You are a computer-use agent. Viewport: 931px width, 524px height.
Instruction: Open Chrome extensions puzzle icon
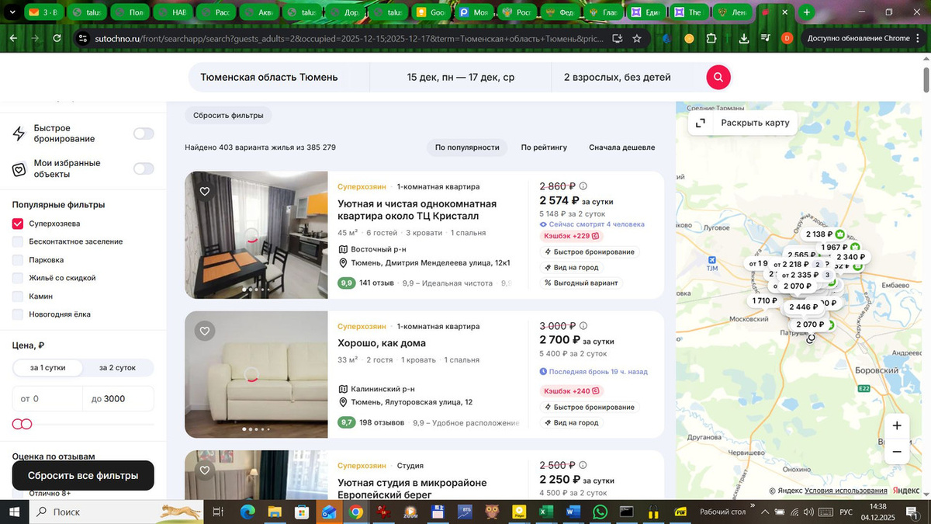point(711,38)
